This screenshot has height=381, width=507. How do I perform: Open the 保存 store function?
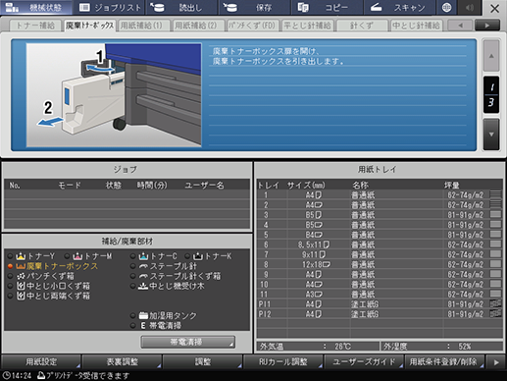click(254, 7)
